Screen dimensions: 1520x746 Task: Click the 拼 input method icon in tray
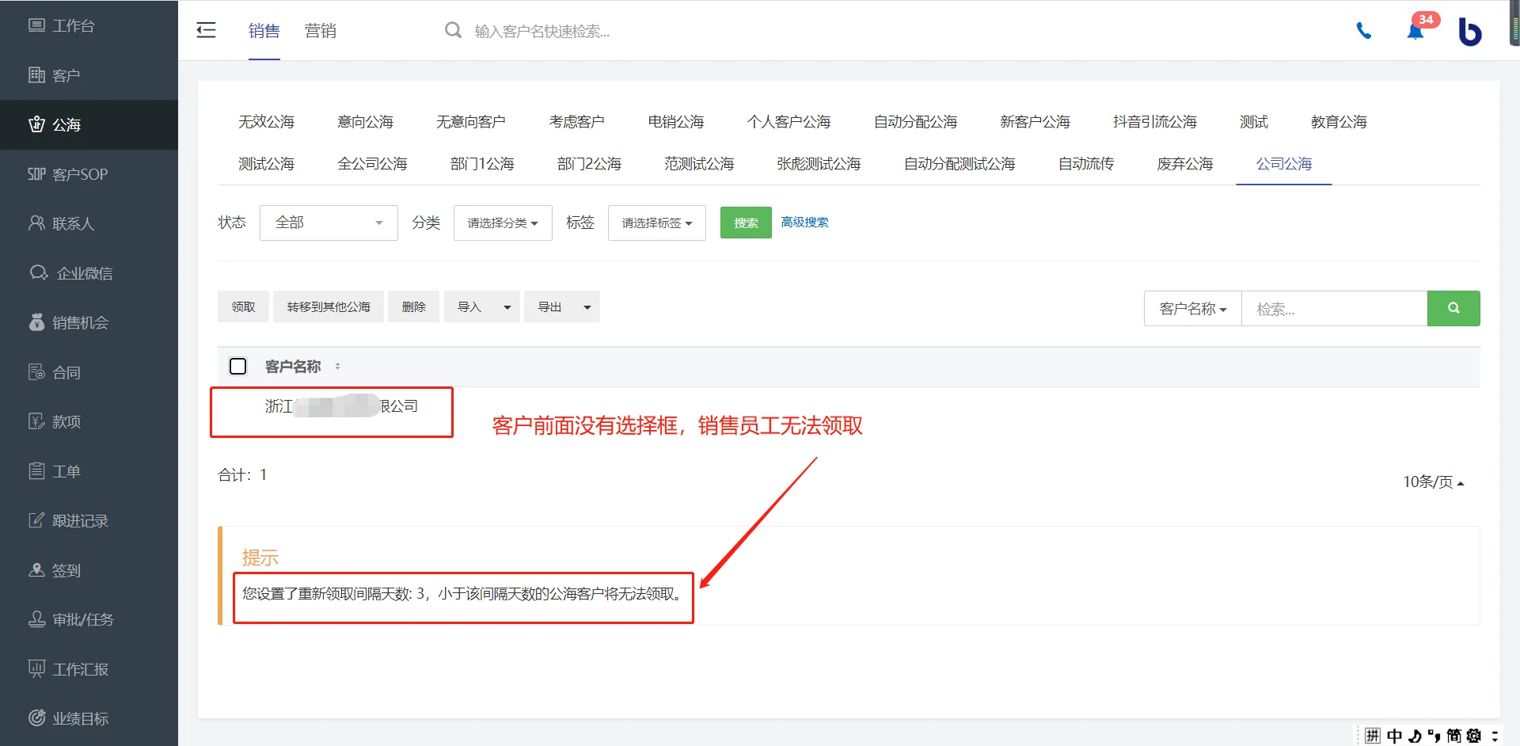pos(1373,736)
